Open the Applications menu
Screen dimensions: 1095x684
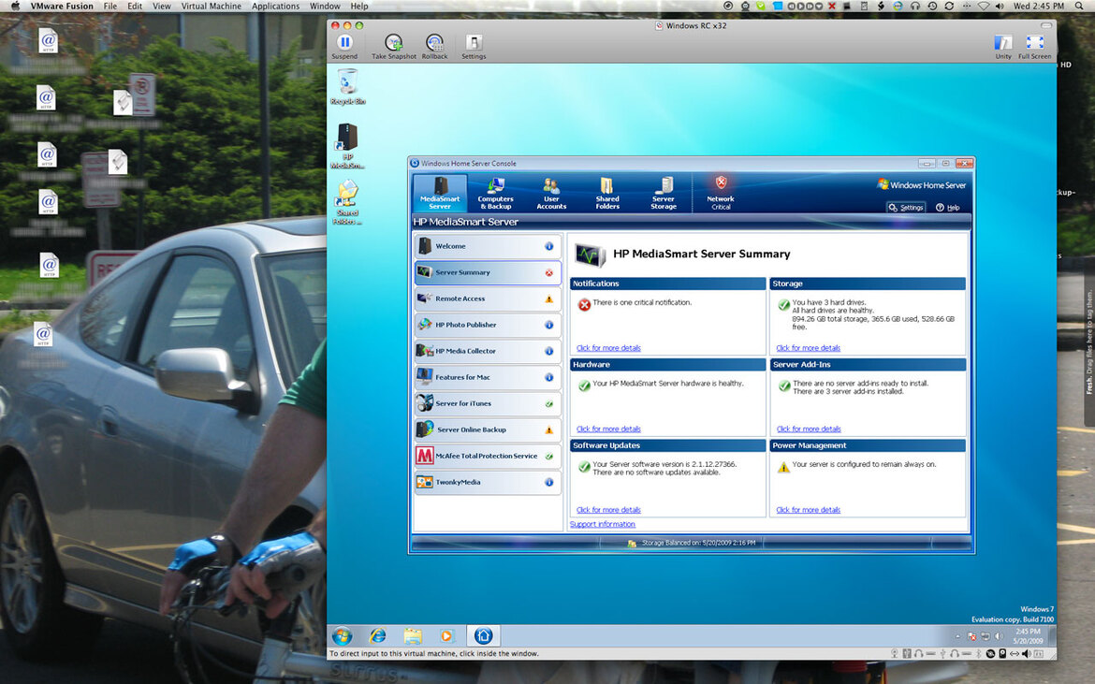click(x=275, y=7)
